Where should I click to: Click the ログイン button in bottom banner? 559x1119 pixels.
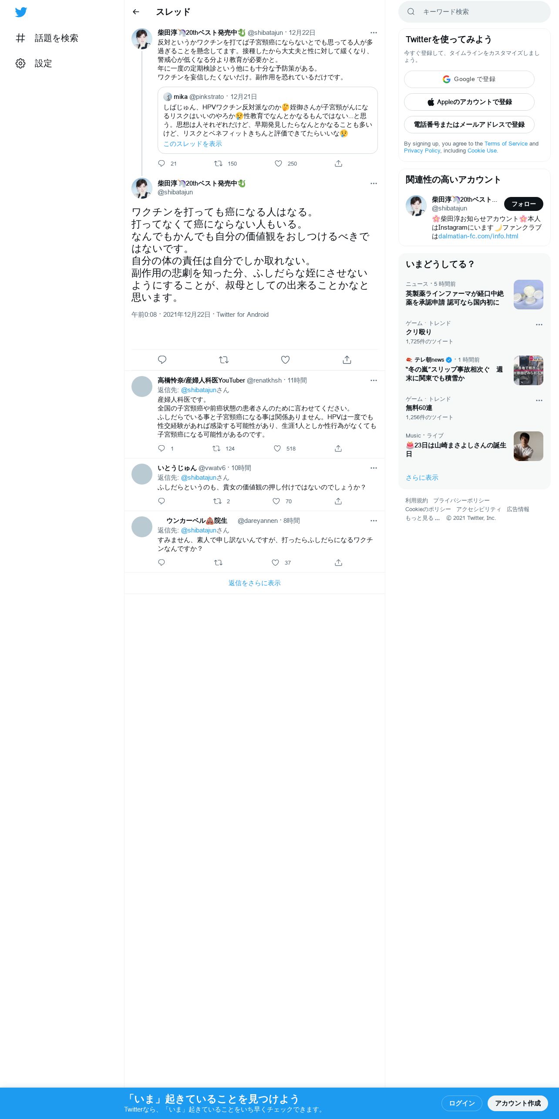(462, 1103)
